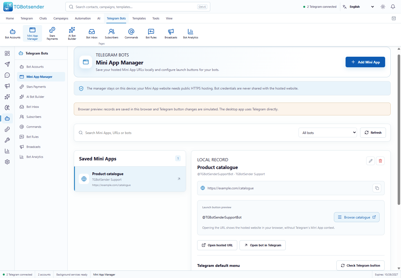
Task: Select Bot Accounts in sidebar list
Action: 41,67
